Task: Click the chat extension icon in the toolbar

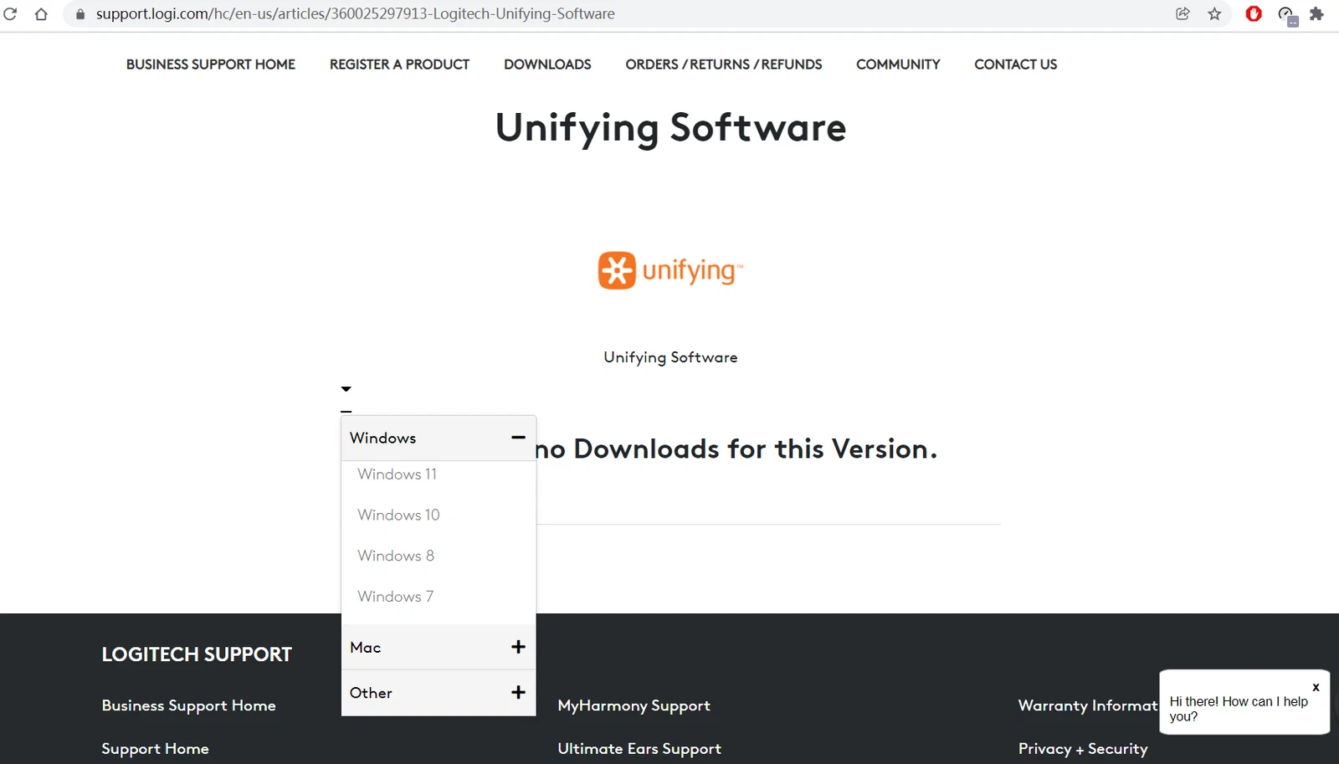Action: [1287, 15]
